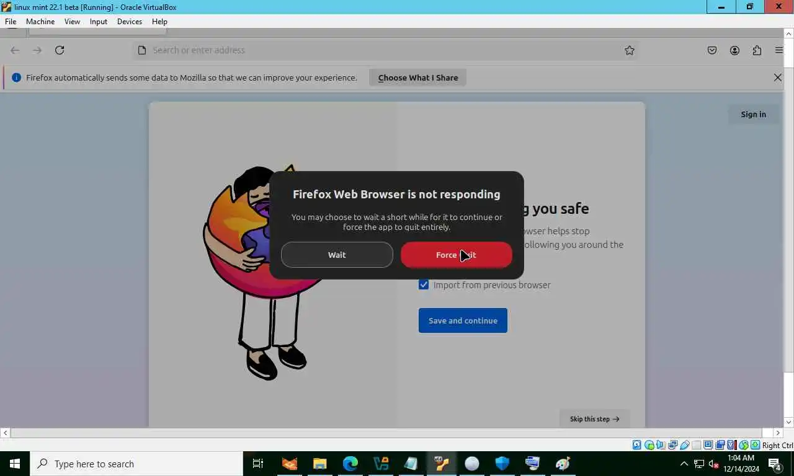Click VirtualBox mouse integration status icon
Viewport: 794px width, 476px height.
[743, 445]
